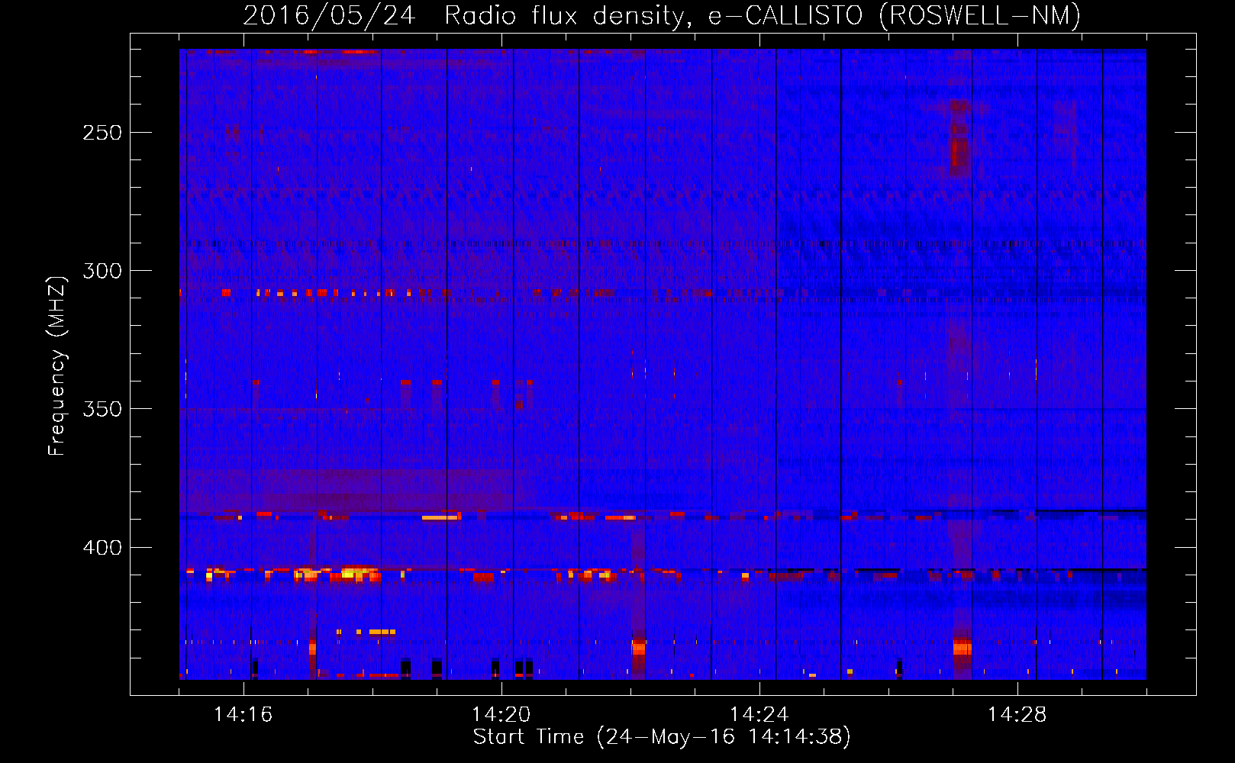Click the 14:28 time tick label
The height and width of the screenshot is (763, 1235).
tap(1017, 715)
